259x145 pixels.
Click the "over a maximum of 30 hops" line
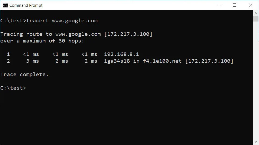[42, 41]
